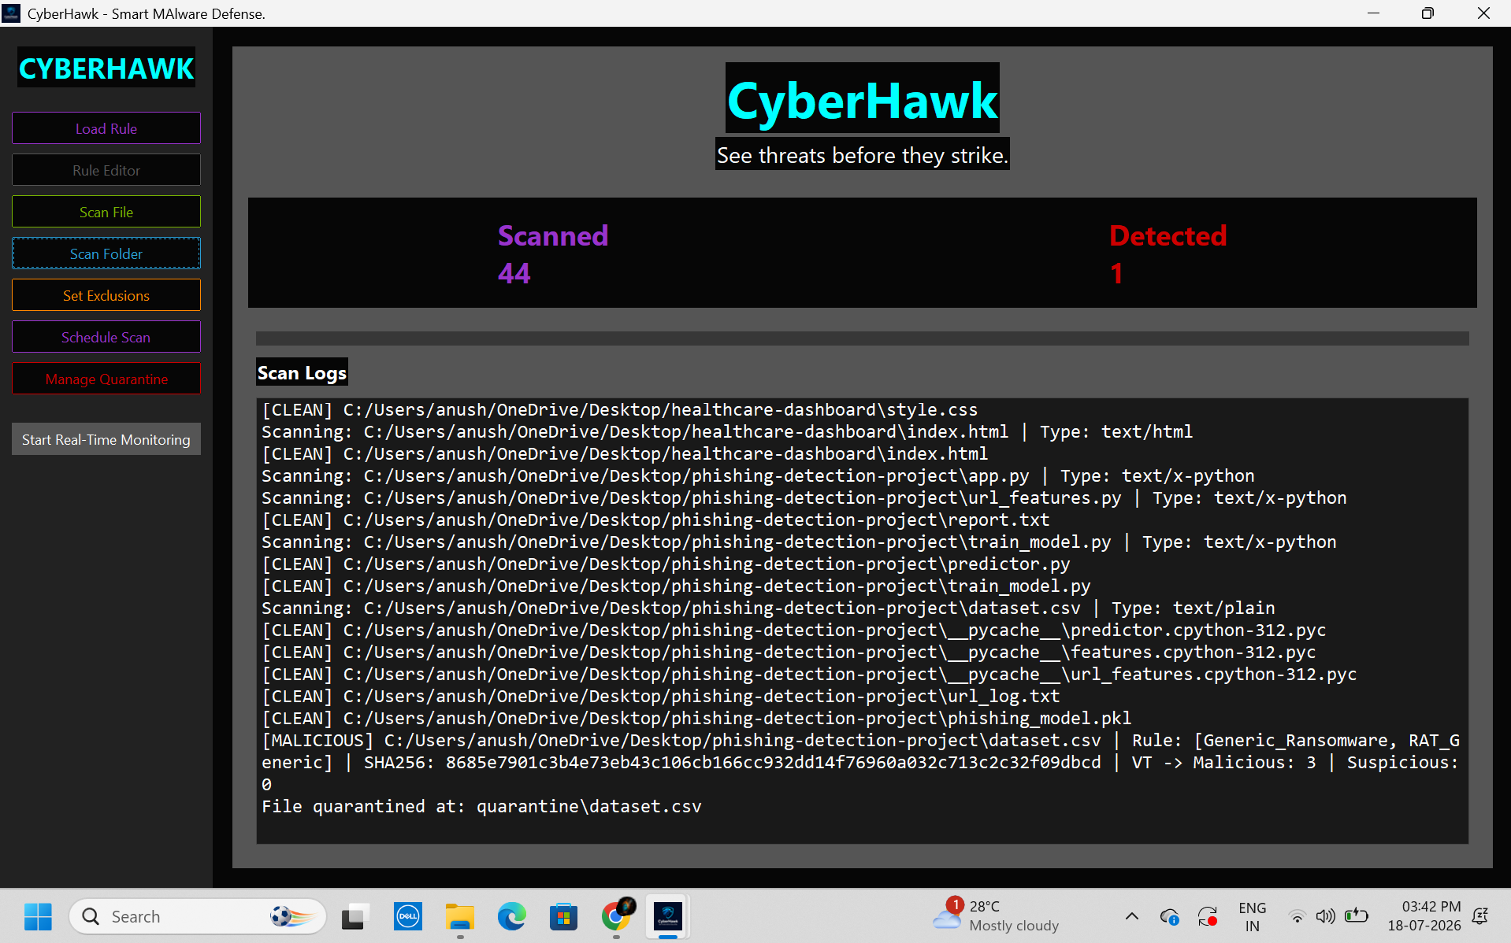
Task: Start Real-Time Monitoring toggle button
Action: pos(106,439)
